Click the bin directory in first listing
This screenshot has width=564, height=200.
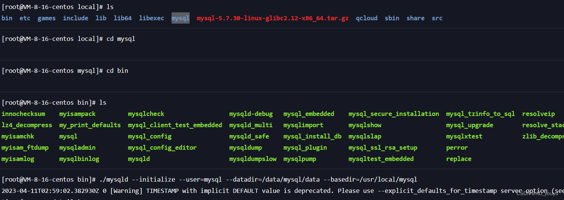[x=7, y=18]
